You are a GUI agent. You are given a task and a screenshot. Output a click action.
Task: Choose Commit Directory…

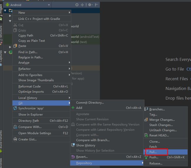coord(107,103)
